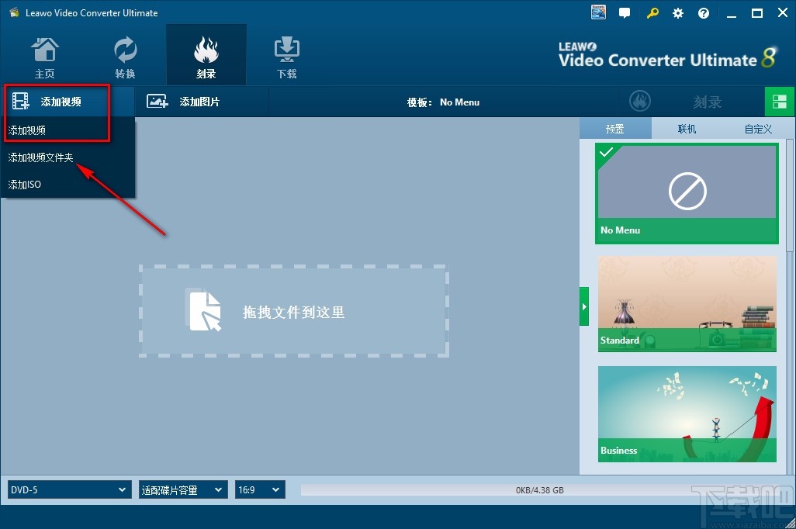Select the Business menu template

(687, 413)
